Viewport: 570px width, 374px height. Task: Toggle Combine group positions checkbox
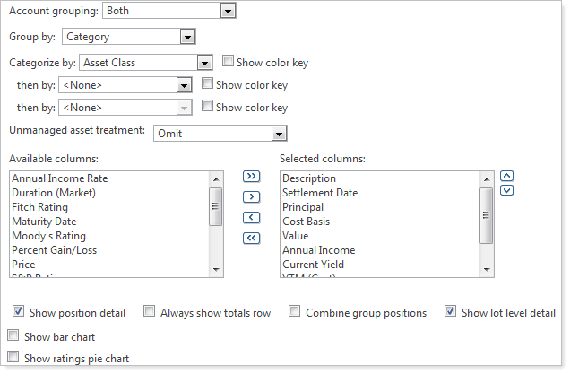(294, 312)
